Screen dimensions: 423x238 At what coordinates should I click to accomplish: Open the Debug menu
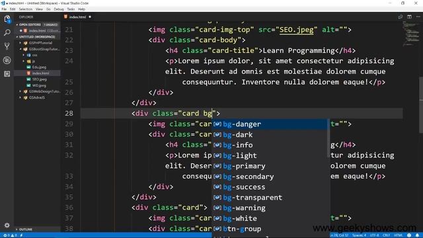pos(59,9)
